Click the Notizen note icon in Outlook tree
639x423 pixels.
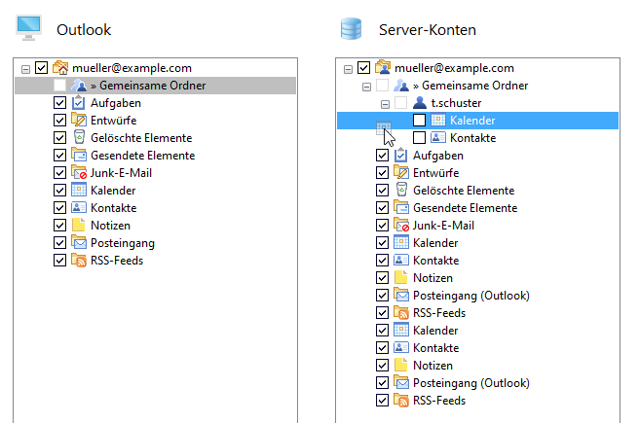coord(78,225)
